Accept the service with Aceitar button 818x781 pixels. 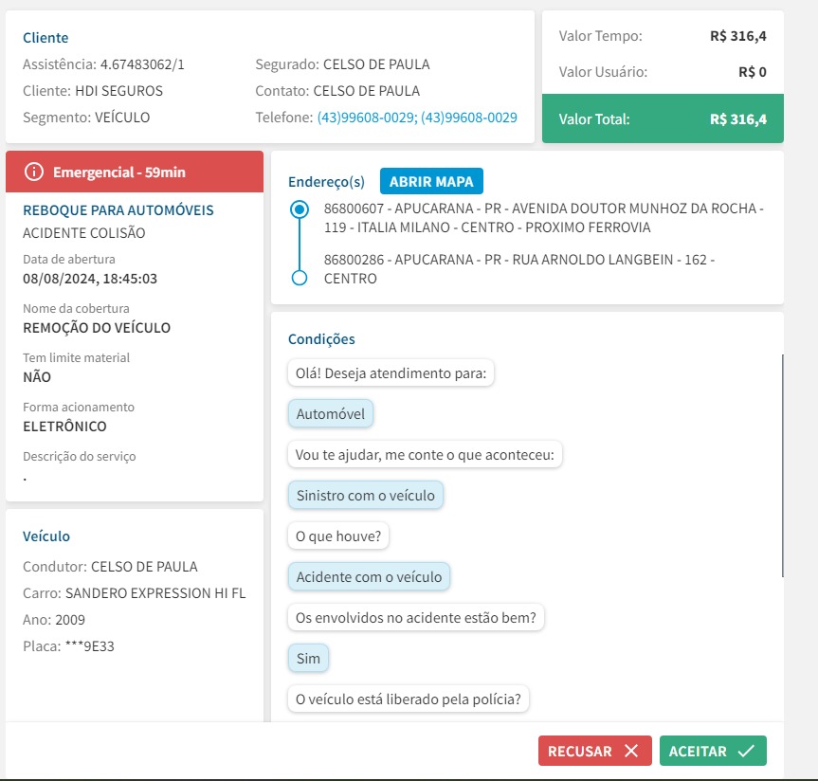(712, 751)
